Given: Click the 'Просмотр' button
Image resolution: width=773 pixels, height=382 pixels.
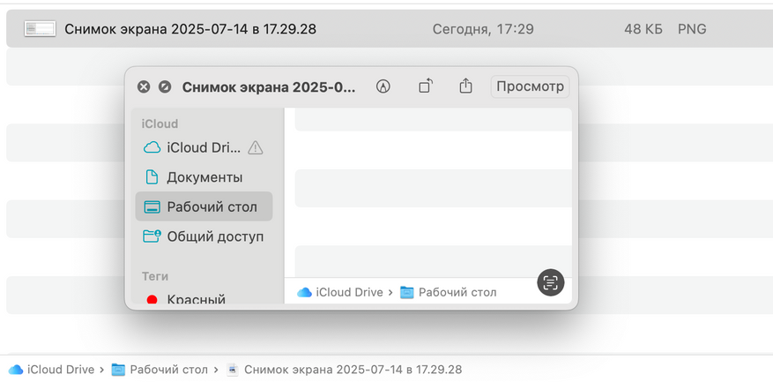Looking at the screenshot, I should (x=530, y=86).
